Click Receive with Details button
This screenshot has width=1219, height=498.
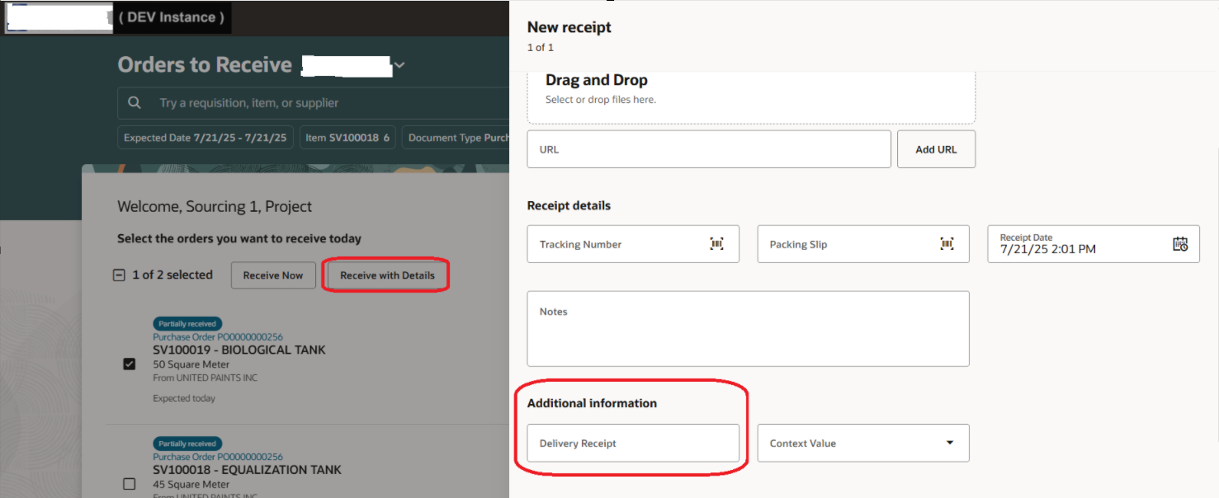[387, 275]
